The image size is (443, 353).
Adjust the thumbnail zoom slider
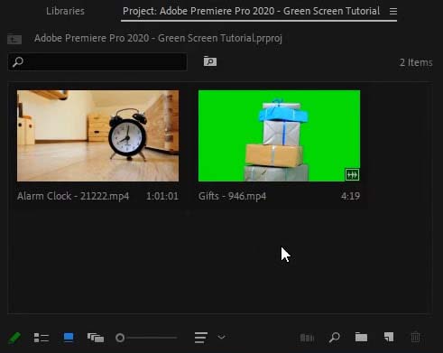pos(146,338)
